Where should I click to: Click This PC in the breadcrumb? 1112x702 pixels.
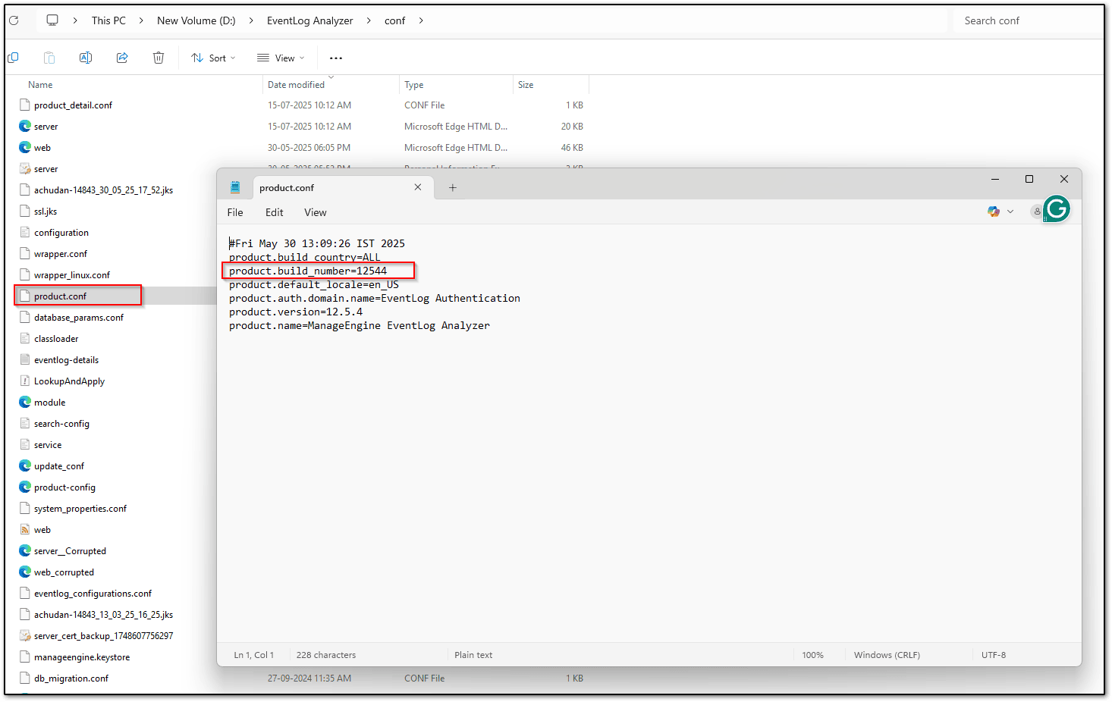(x=108, y=20)
